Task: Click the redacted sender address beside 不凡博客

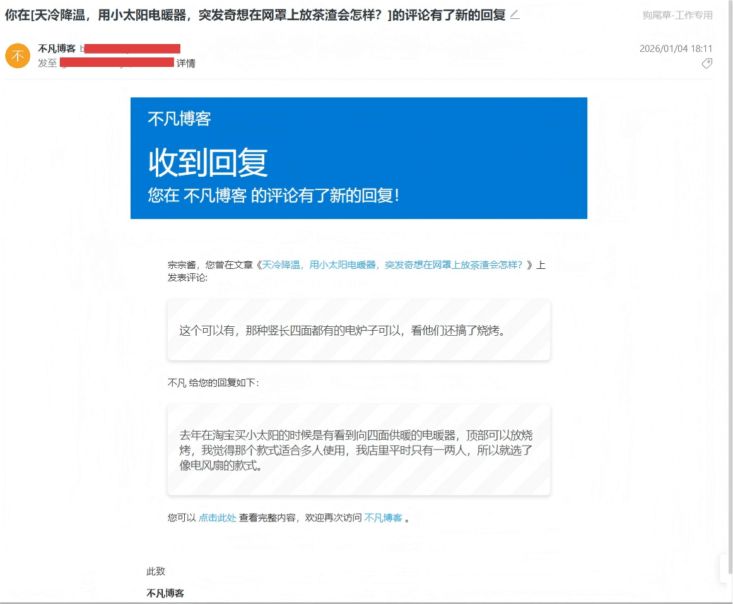Action: (132, 49)
